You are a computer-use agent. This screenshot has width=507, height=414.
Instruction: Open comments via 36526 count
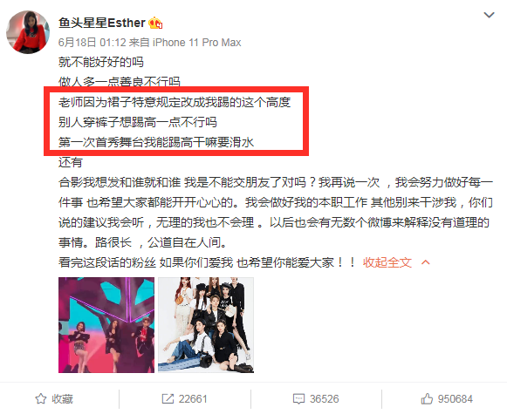click(325, 399)
